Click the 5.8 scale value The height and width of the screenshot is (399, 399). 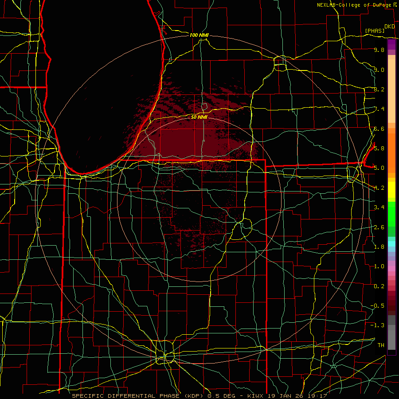click(379, 148)
